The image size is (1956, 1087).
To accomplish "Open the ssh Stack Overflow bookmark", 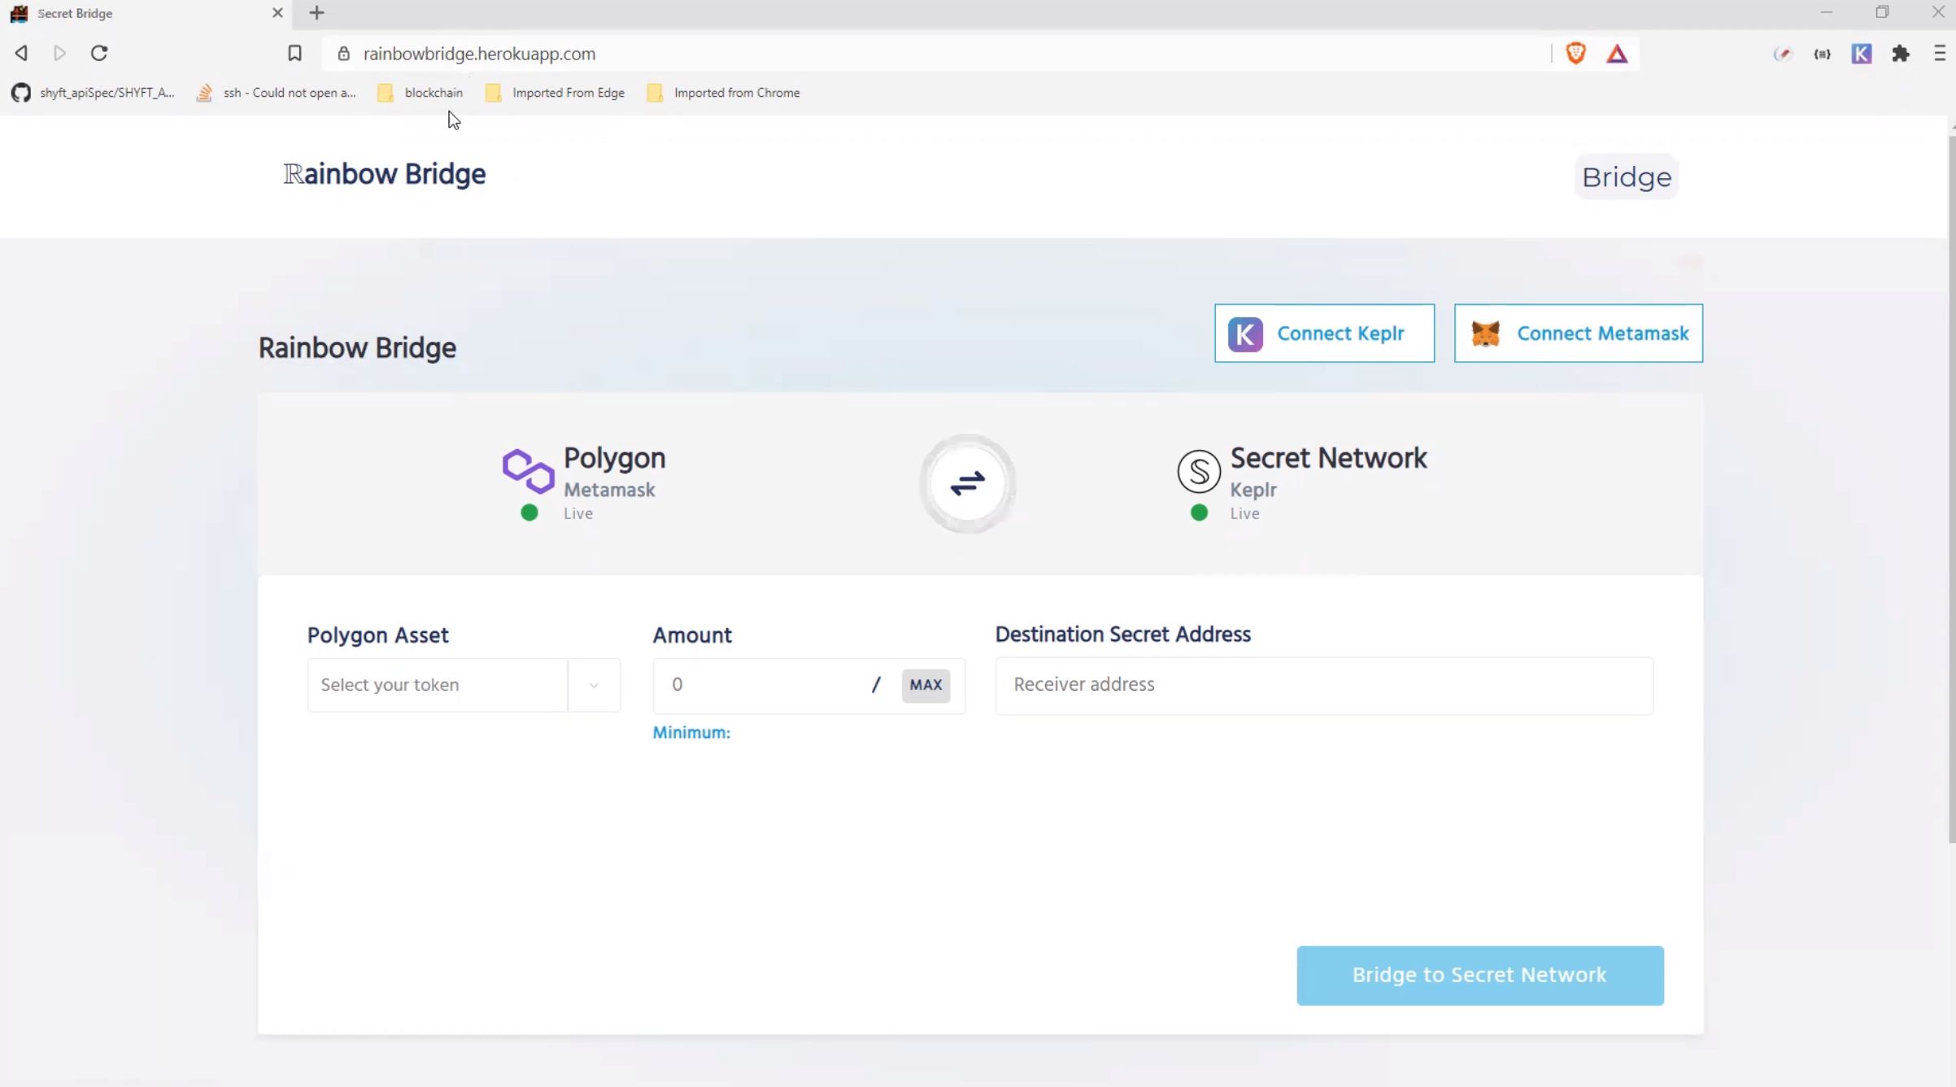I will point(277,93).
